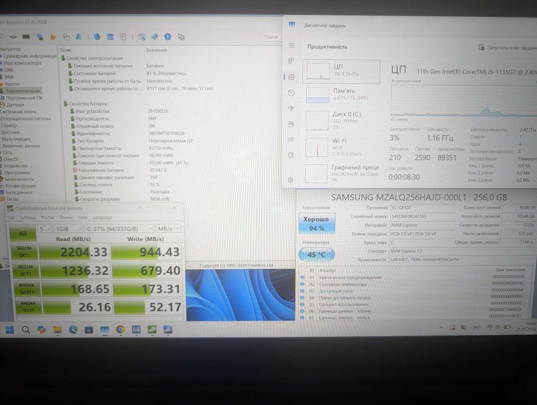537x405 pixels.
Task: Click the AIDA64 monitor diagnostics toolbar icon
Action: click(x=40, y=36)
